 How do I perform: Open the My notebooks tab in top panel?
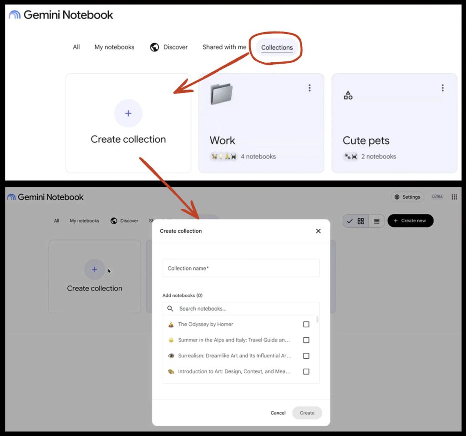click(x=114, y=47)
